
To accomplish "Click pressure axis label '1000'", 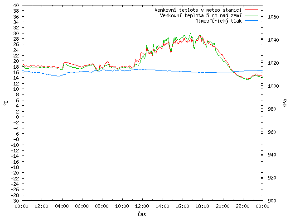I will point(273,86).
